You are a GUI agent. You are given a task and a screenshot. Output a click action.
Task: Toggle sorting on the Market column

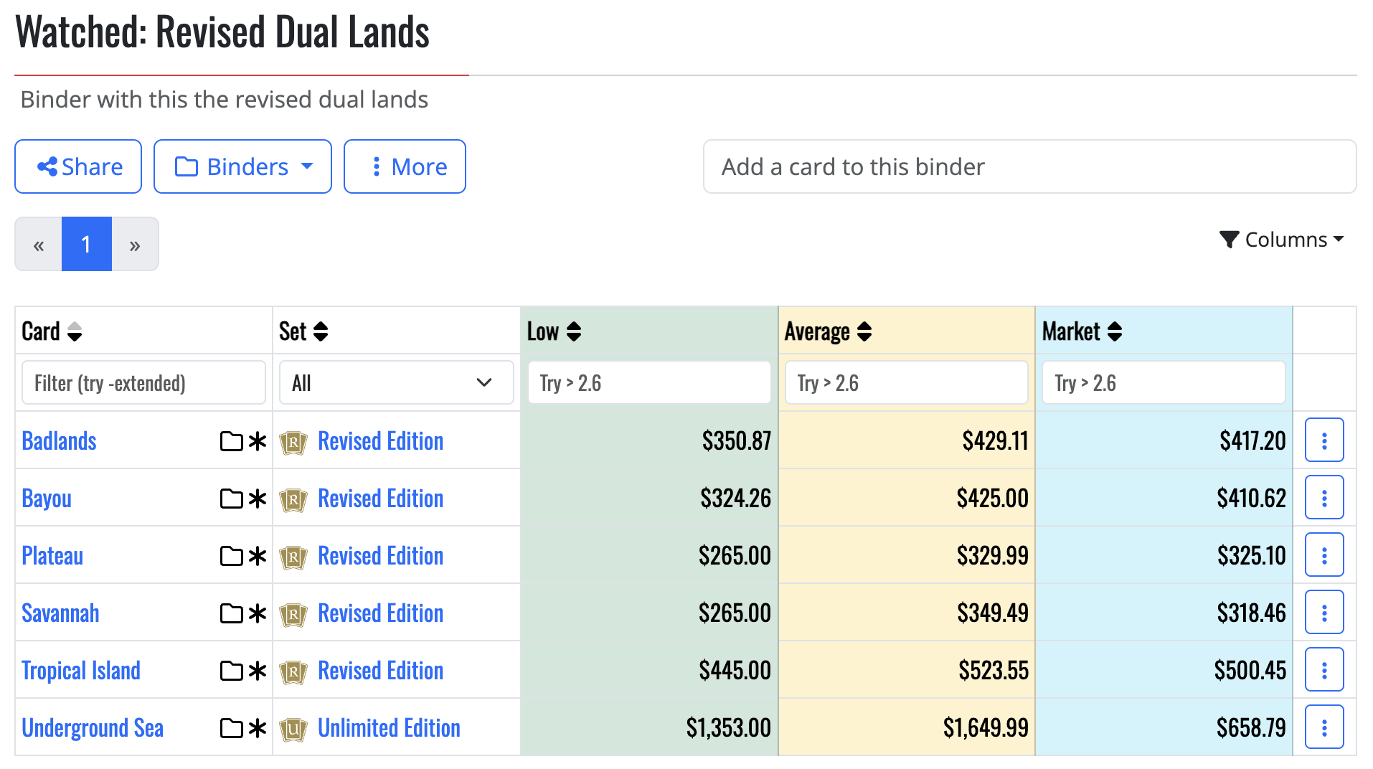pos(1113,331)
